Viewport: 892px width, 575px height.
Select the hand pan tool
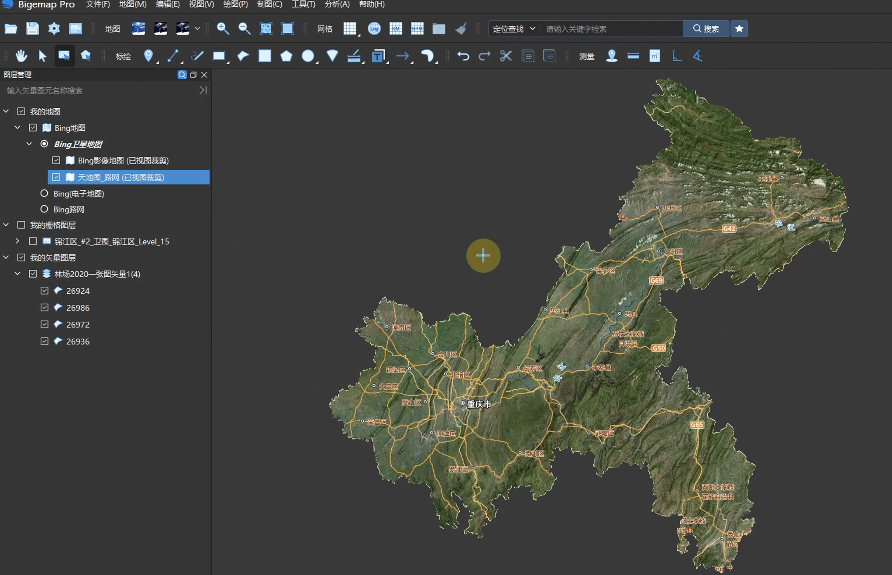pyautogui.click(x=21, y=56)
